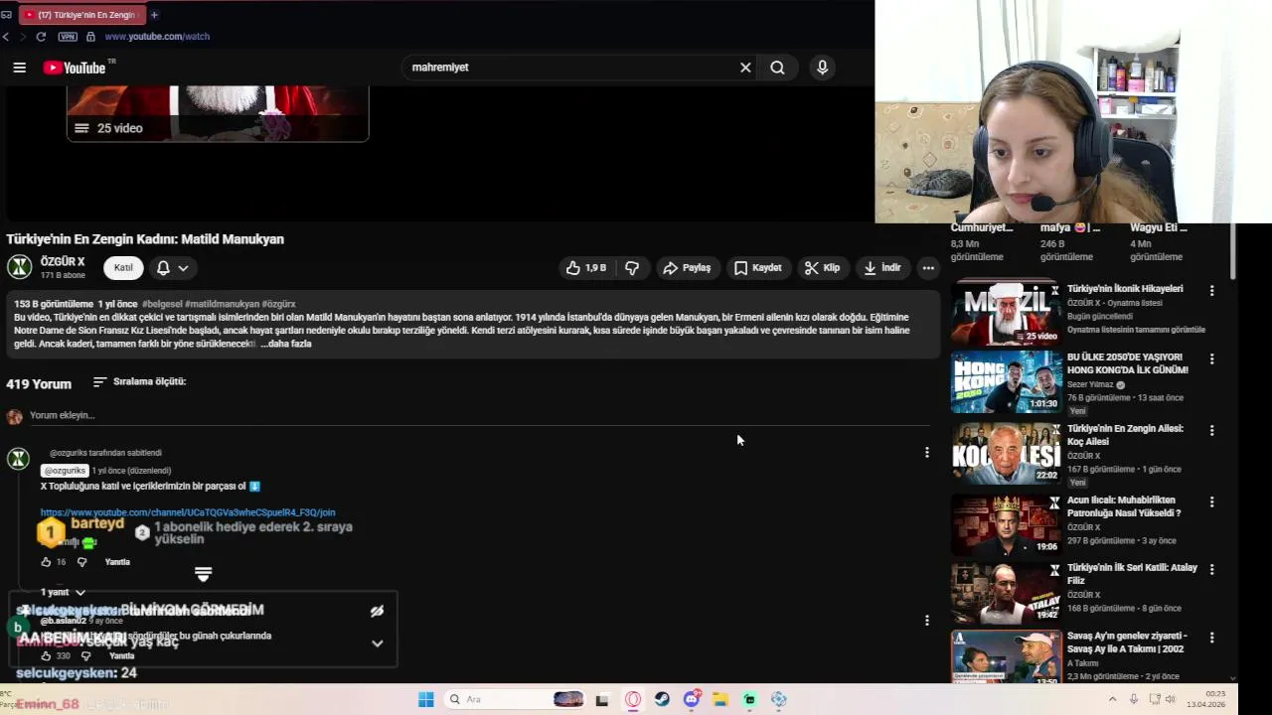The width and height of the screenshot is (1272, 715).
Task: Download video with İndir button
Action: [882, 268]
